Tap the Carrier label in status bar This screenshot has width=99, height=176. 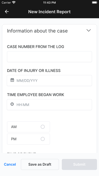(6, 3)
